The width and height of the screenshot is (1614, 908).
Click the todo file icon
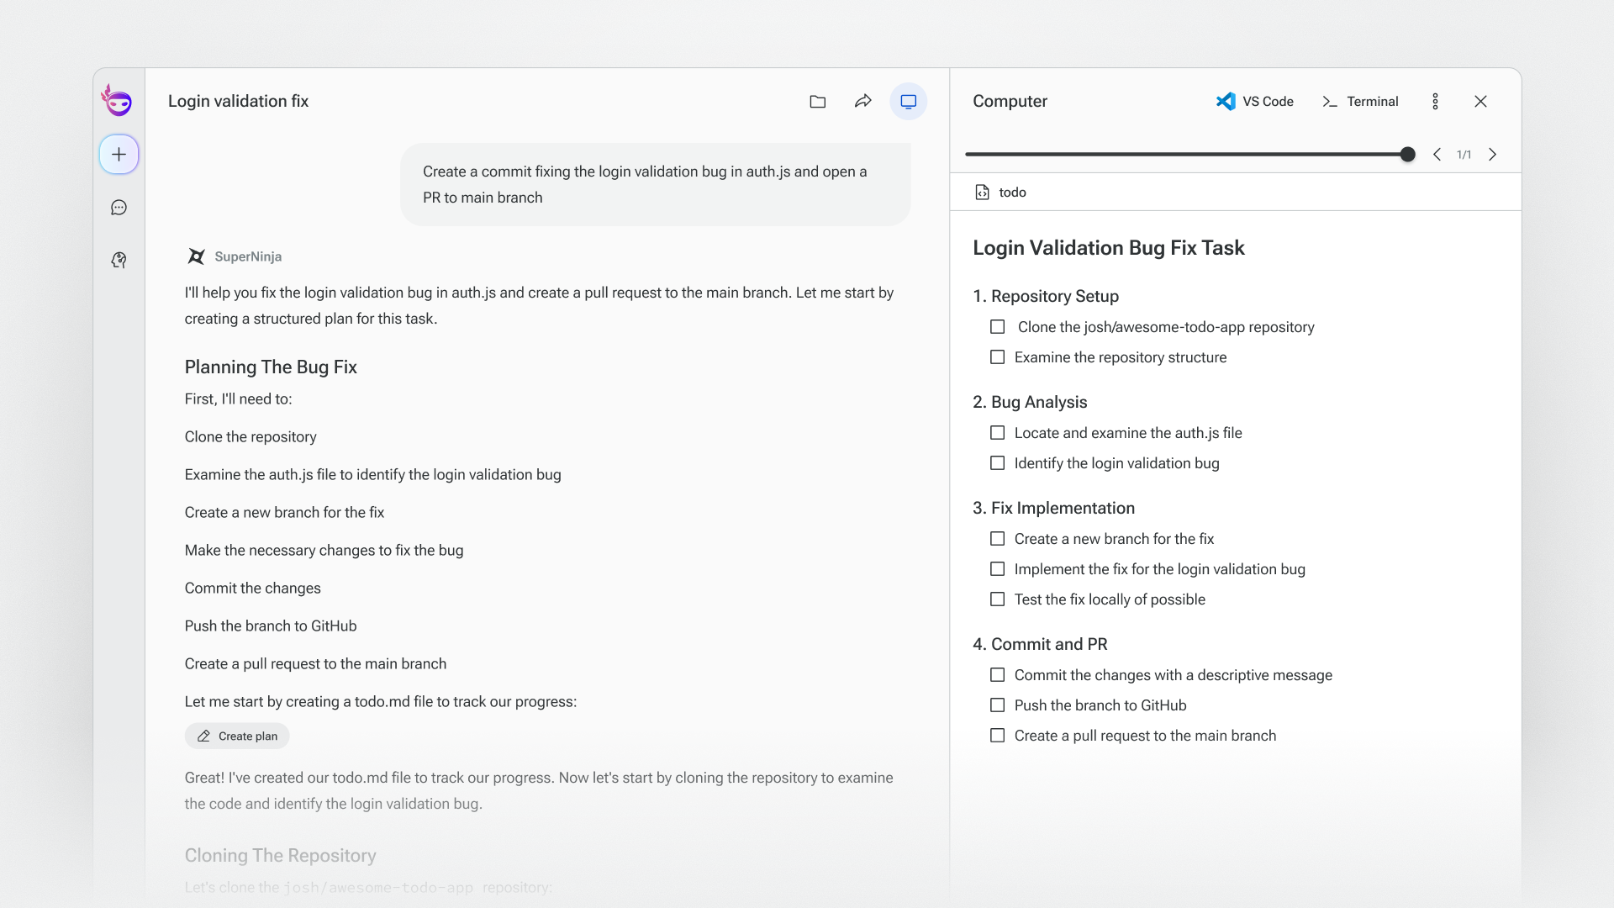(x=982, y=193)
